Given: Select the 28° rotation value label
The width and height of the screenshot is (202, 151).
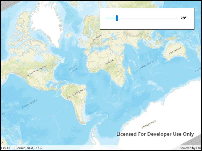Looking at the screenshot, I should 183,18.
